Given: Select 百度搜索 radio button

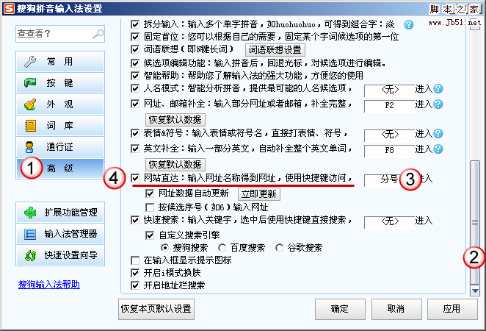Looking at the screenshot, I should click(x=222, y=248).
